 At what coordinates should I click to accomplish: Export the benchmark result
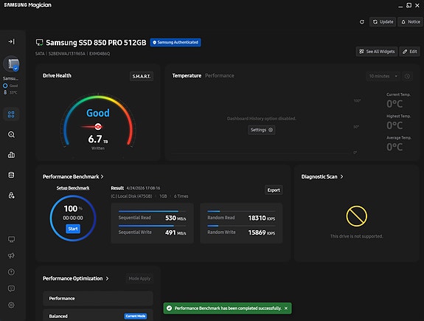pos(274,190)
